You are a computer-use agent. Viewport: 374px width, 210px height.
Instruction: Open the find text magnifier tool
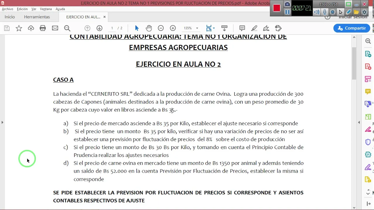(67, 28)
